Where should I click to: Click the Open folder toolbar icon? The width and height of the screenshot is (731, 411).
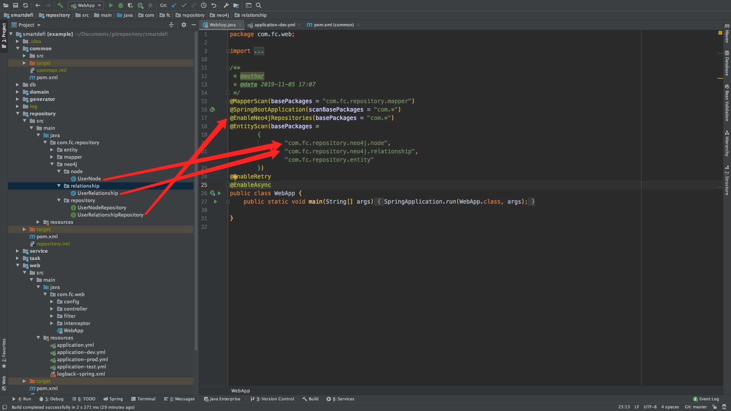pos(6,5)
